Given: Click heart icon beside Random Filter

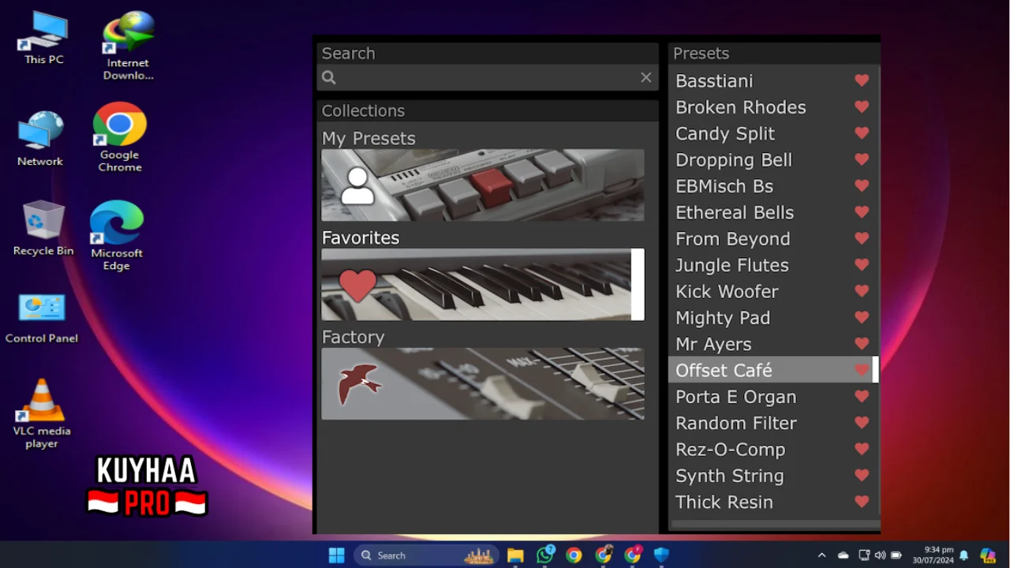Looking at the screenshot, I should 862,422.
